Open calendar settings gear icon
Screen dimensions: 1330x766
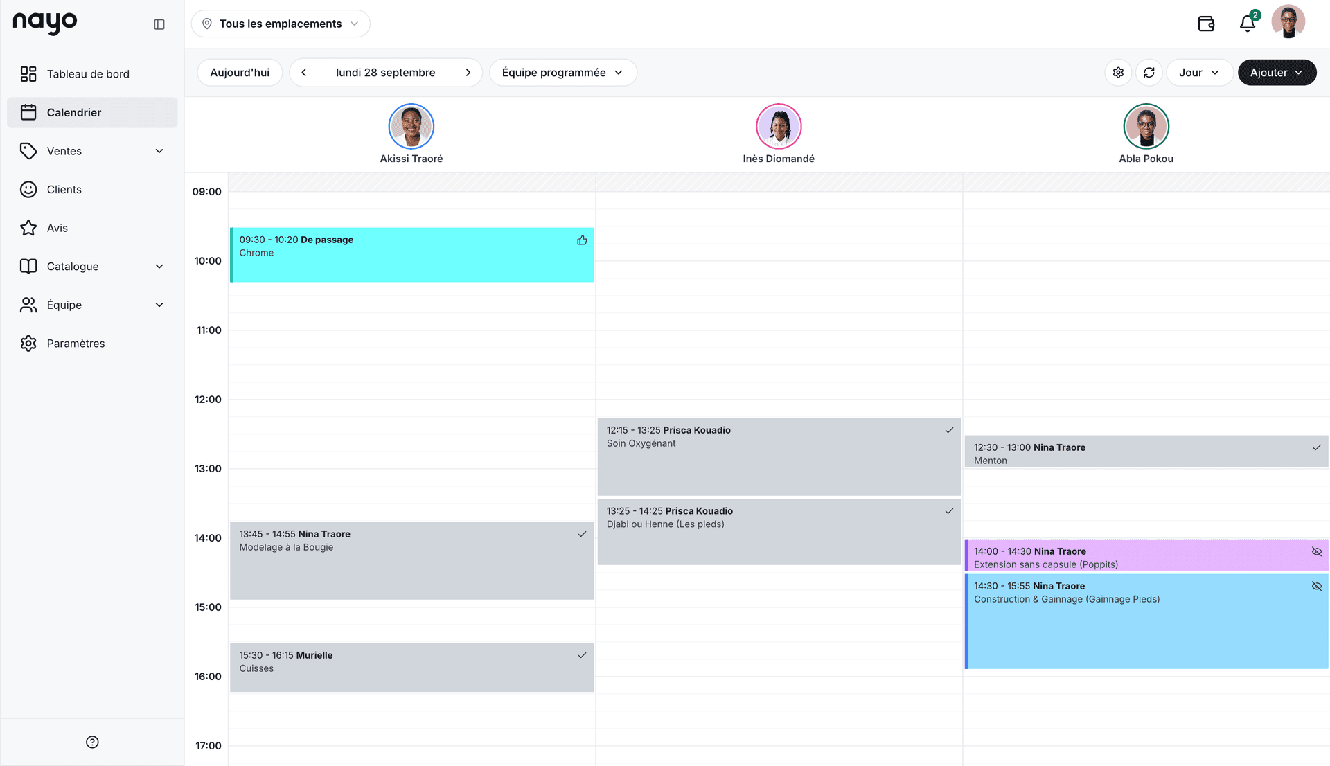(x=1118, y=73)
